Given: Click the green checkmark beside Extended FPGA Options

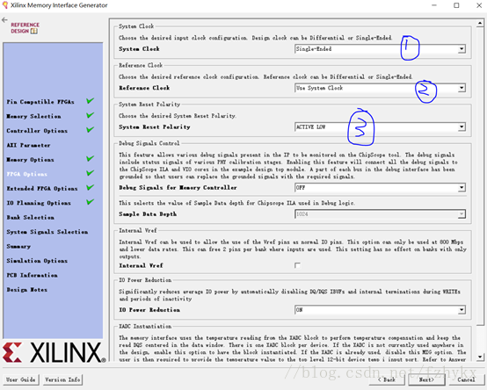Looking at the screenshot, I should click(90, 187).
